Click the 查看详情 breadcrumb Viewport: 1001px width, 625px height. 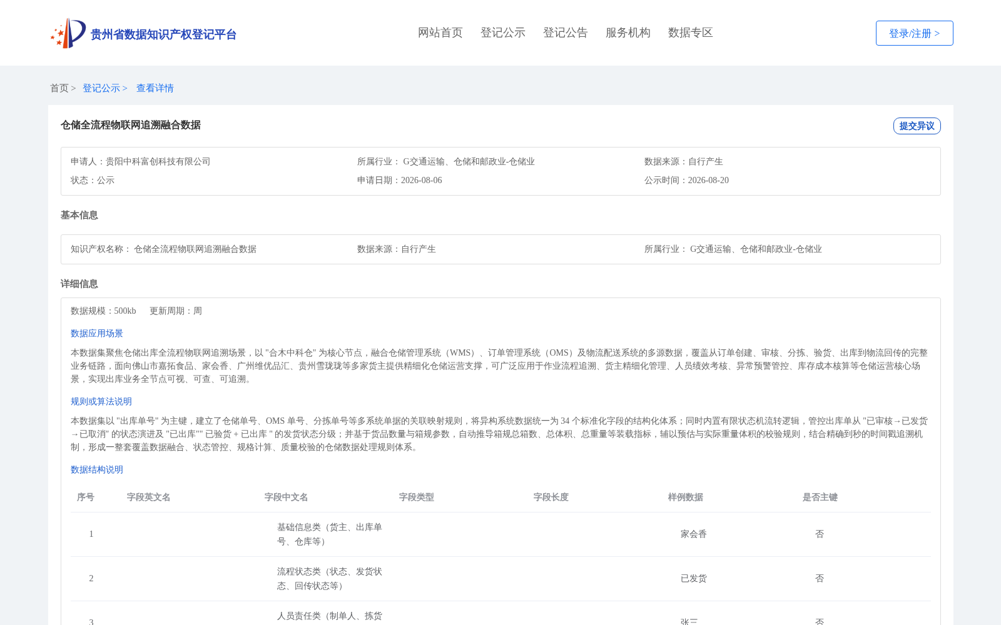pyautogui.click(x=155, y=88)
